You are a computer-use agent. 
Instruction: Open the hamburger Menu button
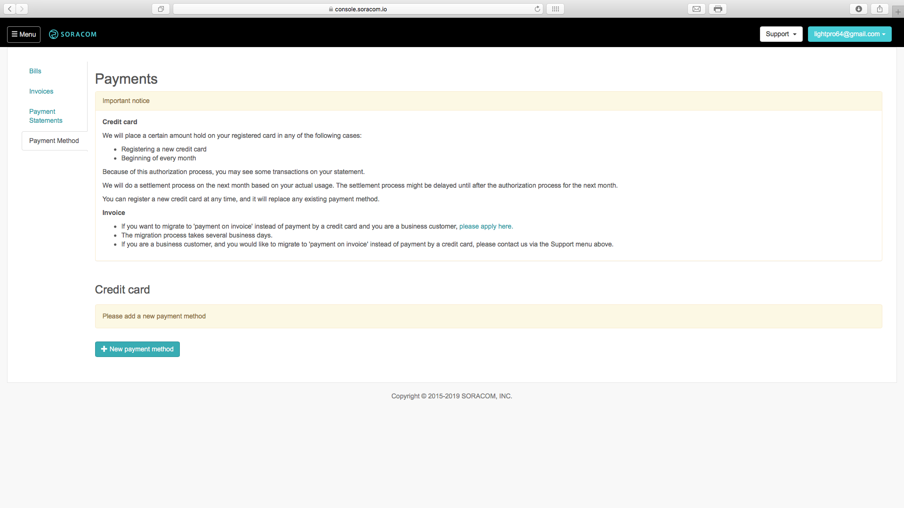click(24, 34)
